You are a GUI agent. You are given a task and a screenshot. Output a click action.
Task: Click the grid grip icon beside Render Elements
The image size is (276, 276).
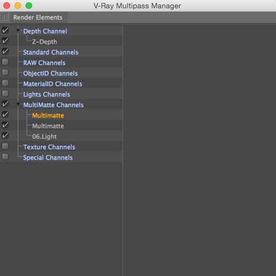[x=5, y=17]
